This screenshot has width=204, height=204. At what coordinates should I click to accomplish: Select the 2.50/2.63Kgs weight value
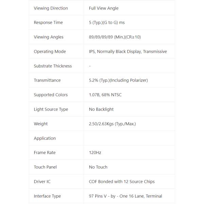[112, 124]
